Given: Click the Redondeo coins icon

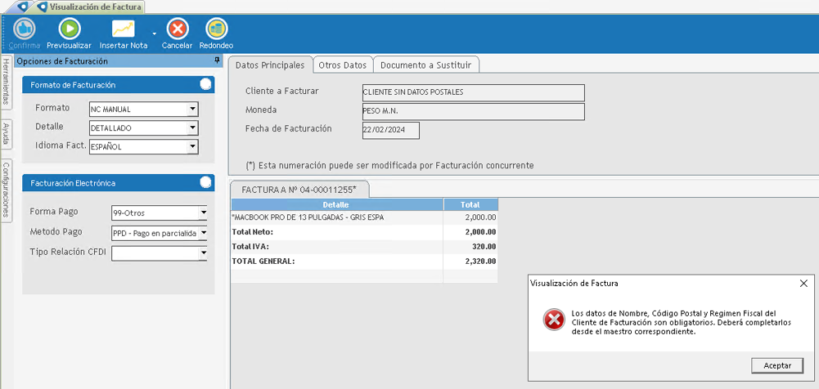Looking at the screenshot, I should click(x=217, y=28).
